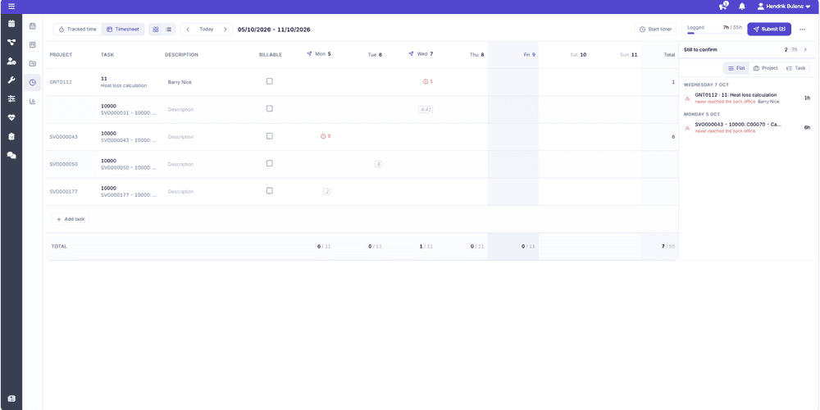Viewport: 820px width, 410px height.
Task: Select the Project grouping tab
Action: pos(765,68)
